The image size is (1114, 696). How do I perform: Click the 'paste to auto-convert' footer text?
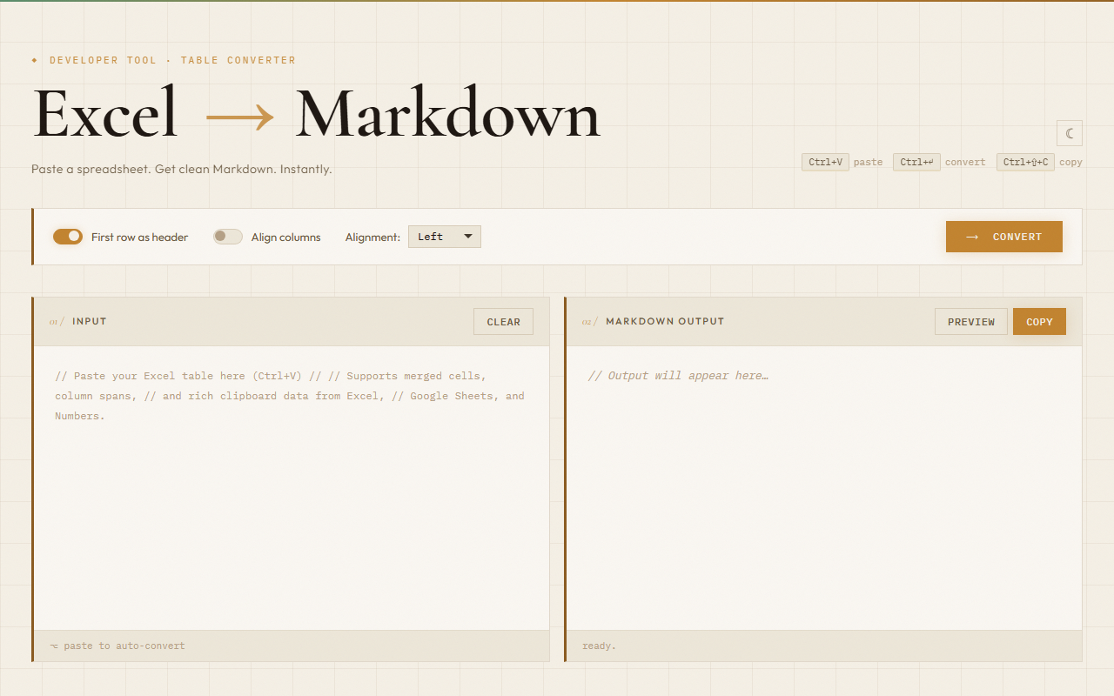point(117,646)
